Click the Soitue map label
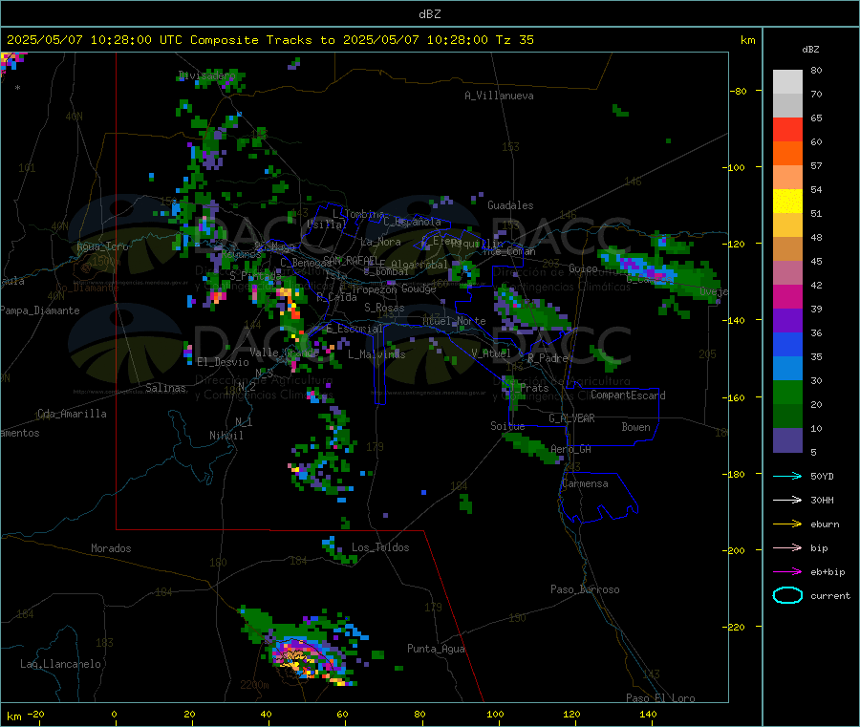Viewport: 860px width, 727px height. click(x=507, y=426)
